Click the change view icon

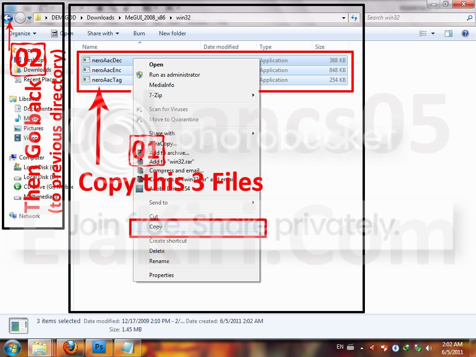pyautogui.click(x=423, y=33)
